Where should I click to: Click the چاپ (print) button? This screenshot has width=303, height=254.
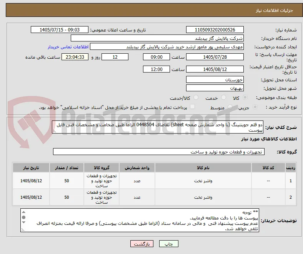click(168, 244)
